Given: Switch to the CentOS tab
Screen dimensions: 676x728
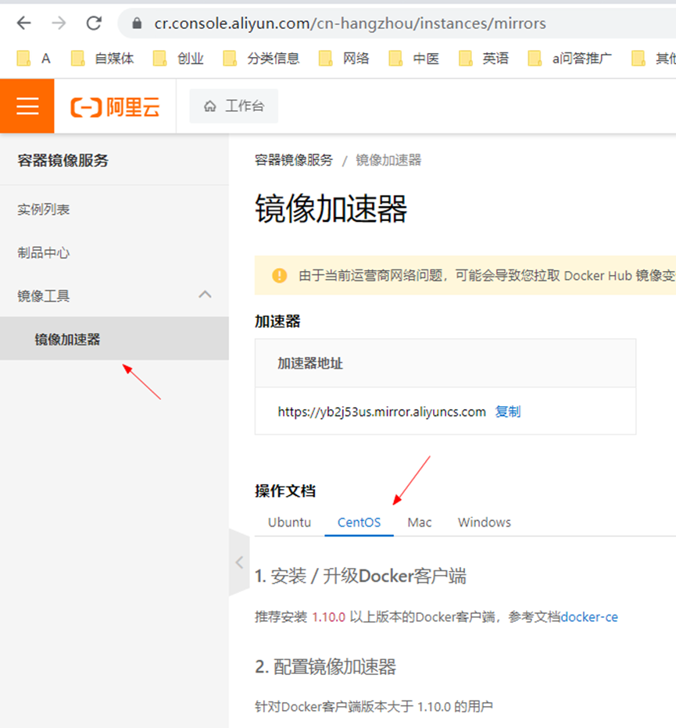Looking at the screenshot, I should click(x=359, y=523).
